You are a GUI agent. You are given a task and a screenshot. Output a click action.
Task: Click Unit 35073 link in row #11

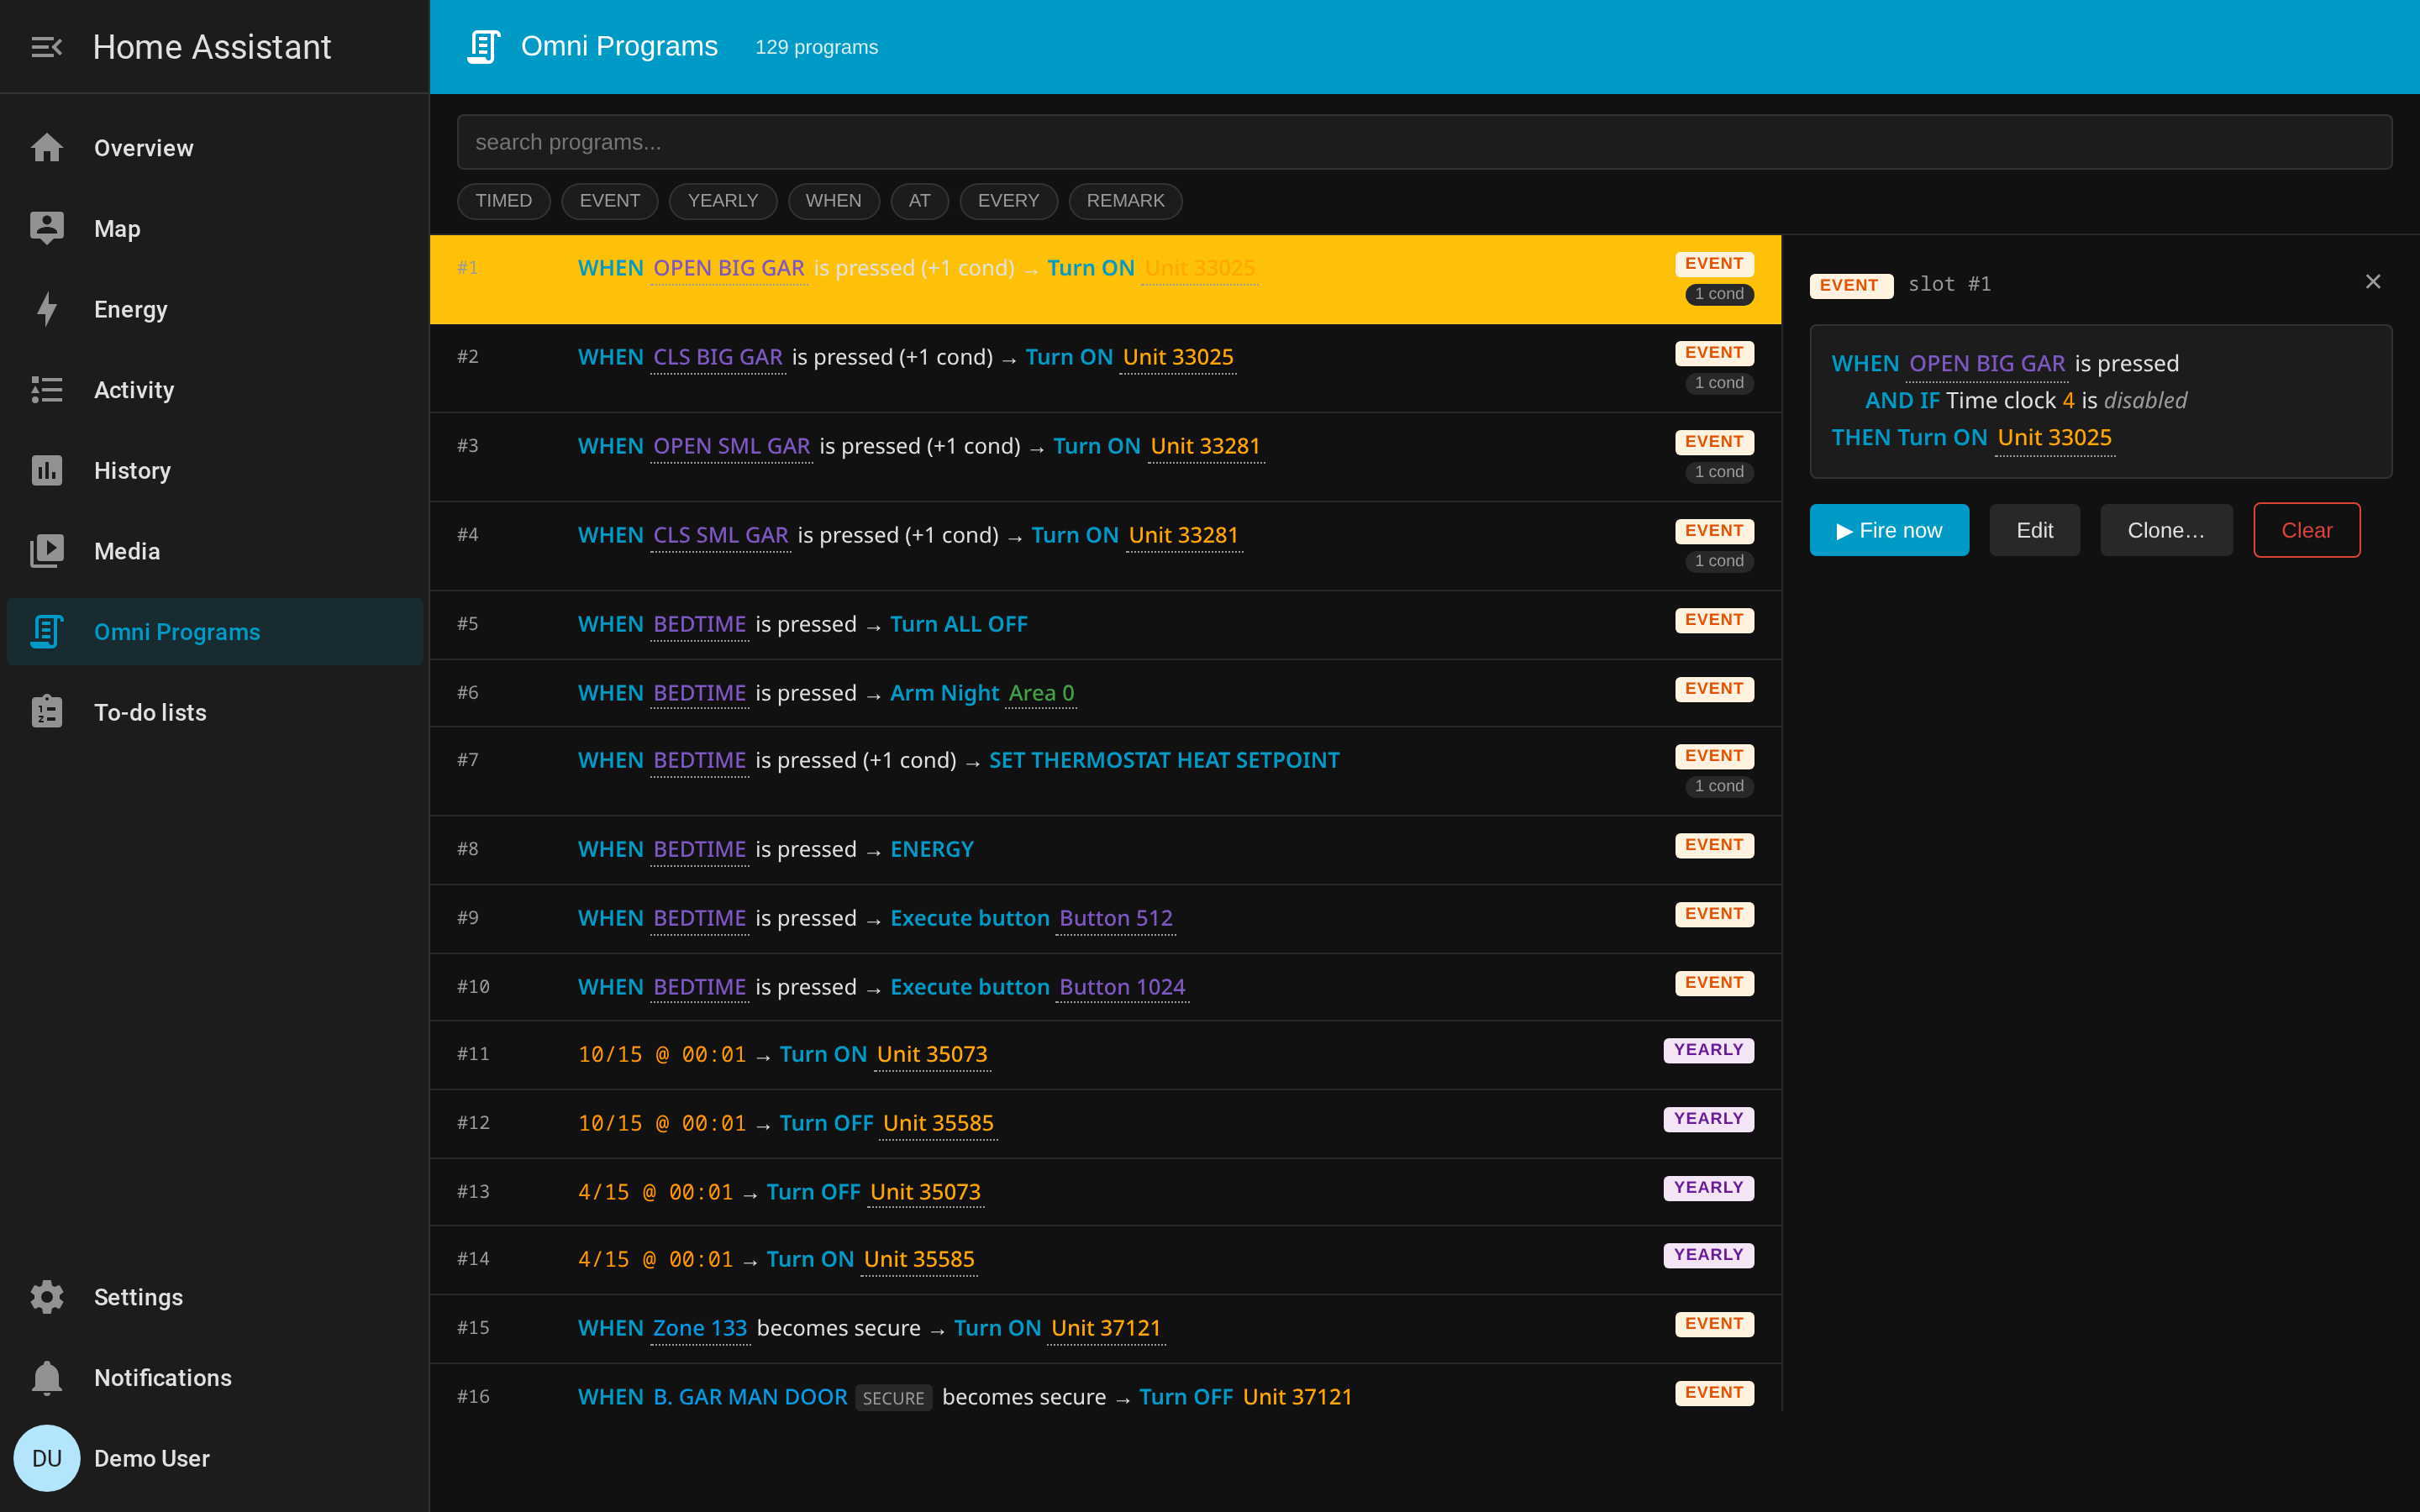coord(932,1055)
